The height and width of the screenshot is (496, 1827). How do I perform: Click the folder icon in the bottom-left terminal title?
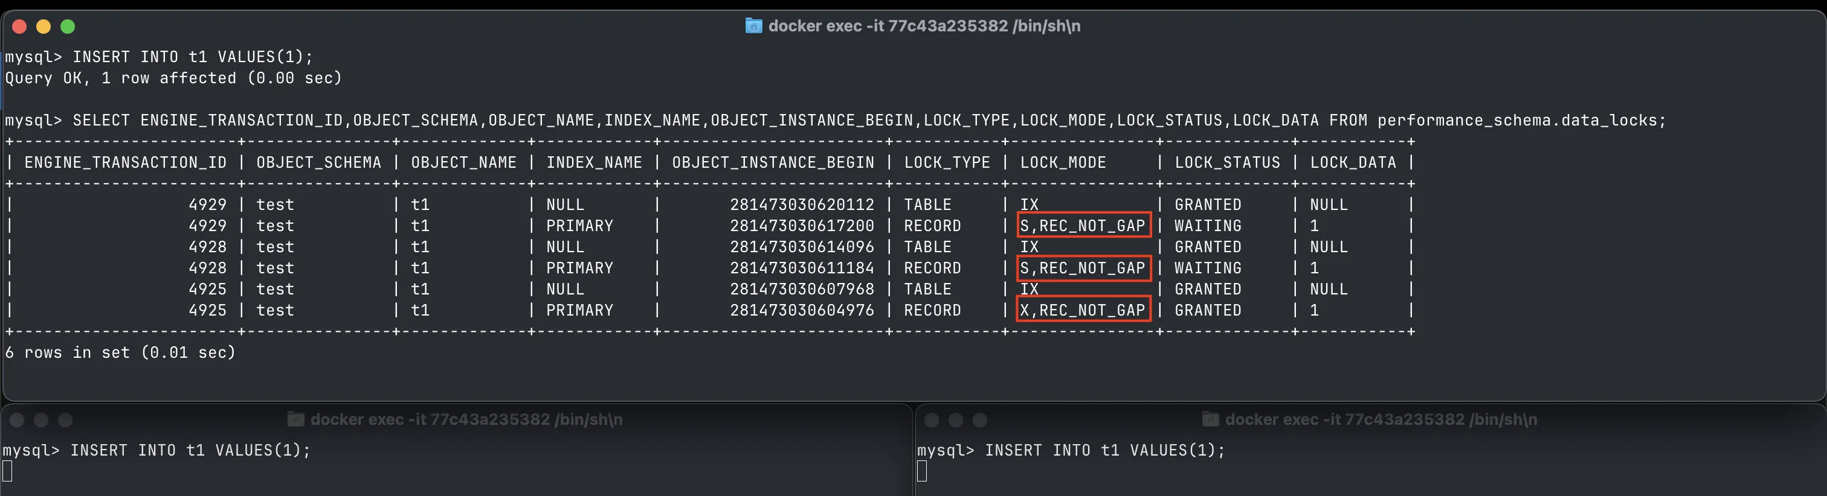pyautogui.click(x=296, y=419)
